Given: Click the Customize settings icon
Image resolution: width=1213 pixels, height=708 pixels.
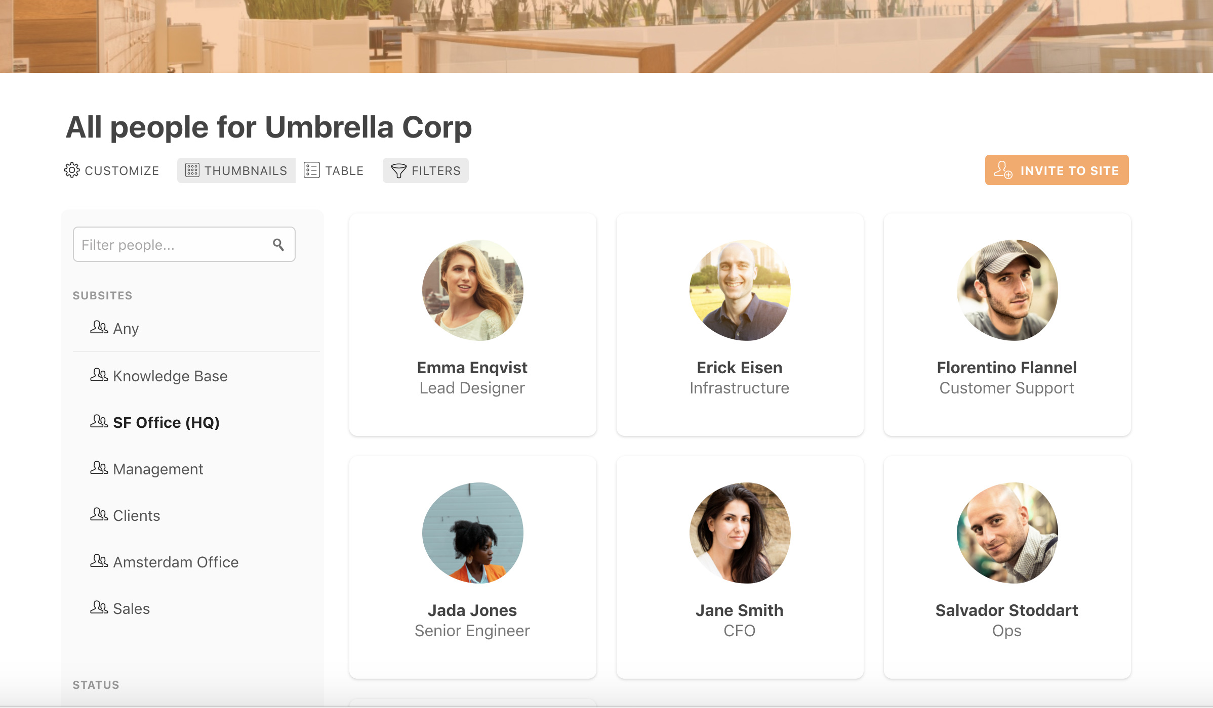Looking at the screenshot, I should tap(72, 169).
